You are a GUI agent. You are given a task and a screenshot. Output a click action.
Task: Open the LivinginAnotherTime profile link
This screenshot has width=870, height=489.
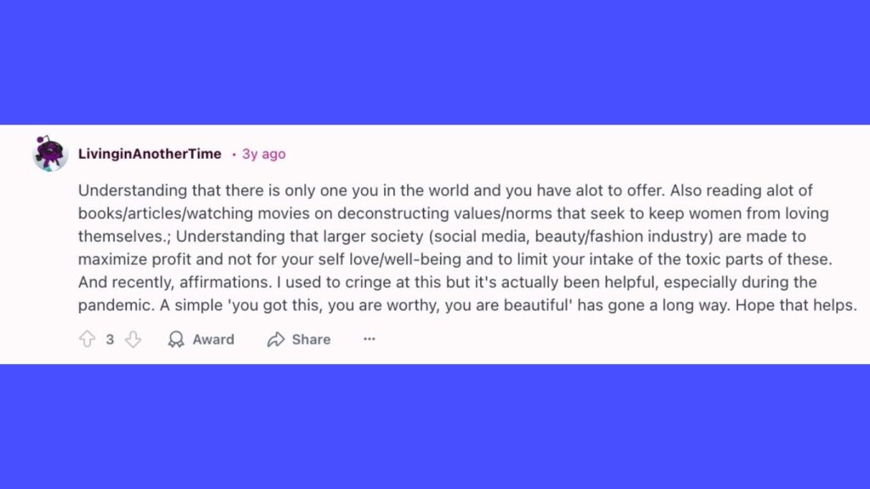150,154
